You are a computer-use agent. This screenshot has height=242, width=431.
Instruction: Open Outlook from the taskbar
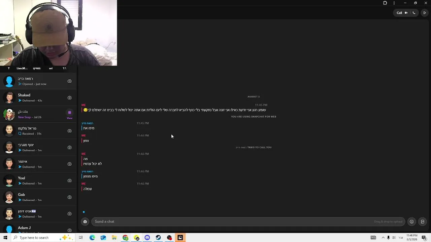(x=103, y=238)
